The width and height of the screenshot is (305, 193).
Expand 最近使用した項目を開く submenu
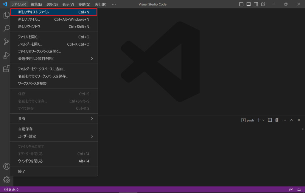54,59
